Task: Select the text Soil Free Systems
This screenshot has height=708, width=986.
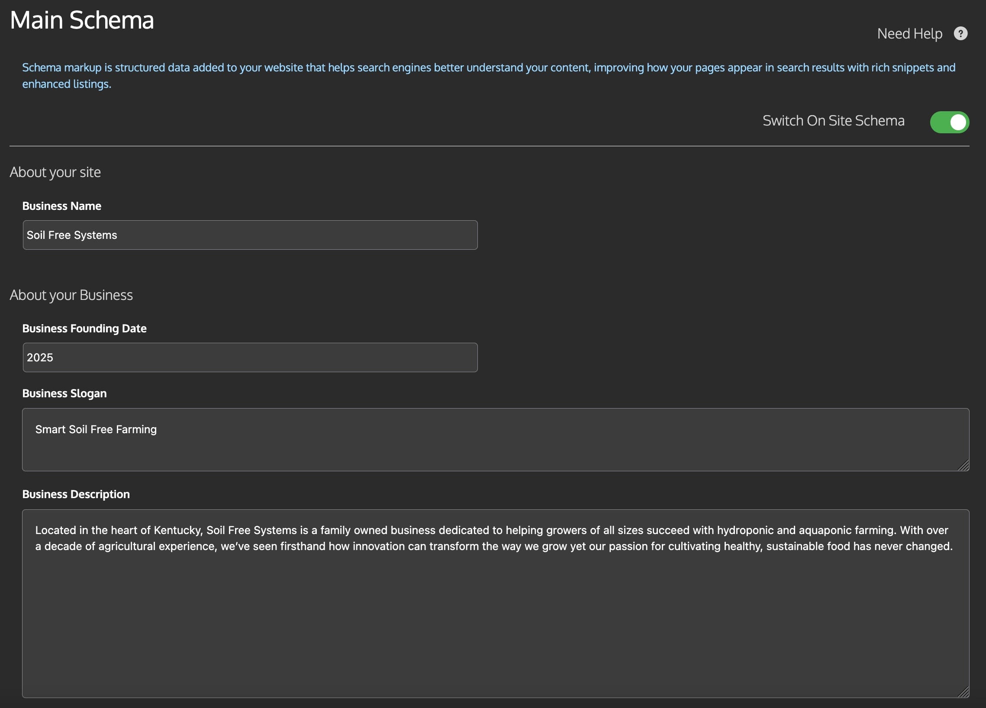Action: click(x=72, y=235)
